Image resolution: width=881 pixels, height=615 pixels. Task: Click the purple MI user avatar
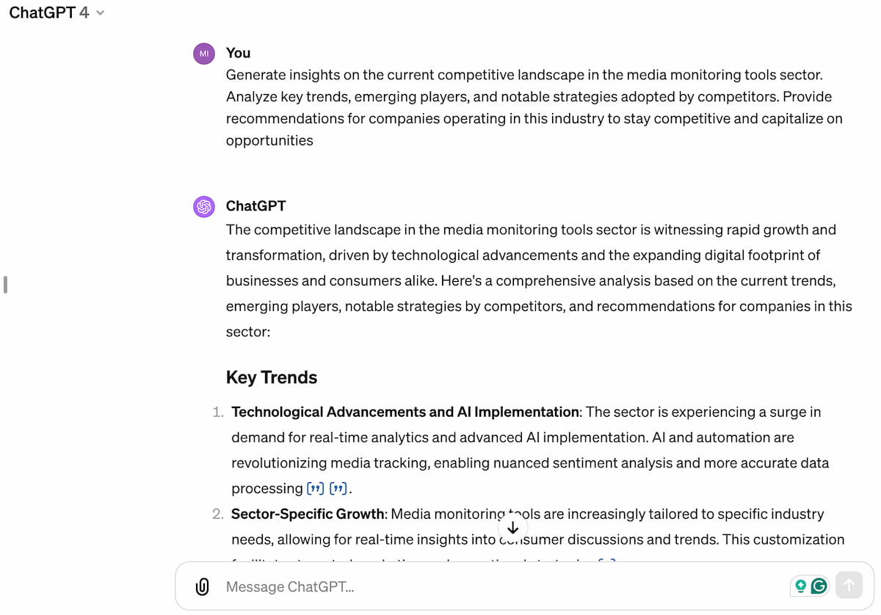(203, 54)
